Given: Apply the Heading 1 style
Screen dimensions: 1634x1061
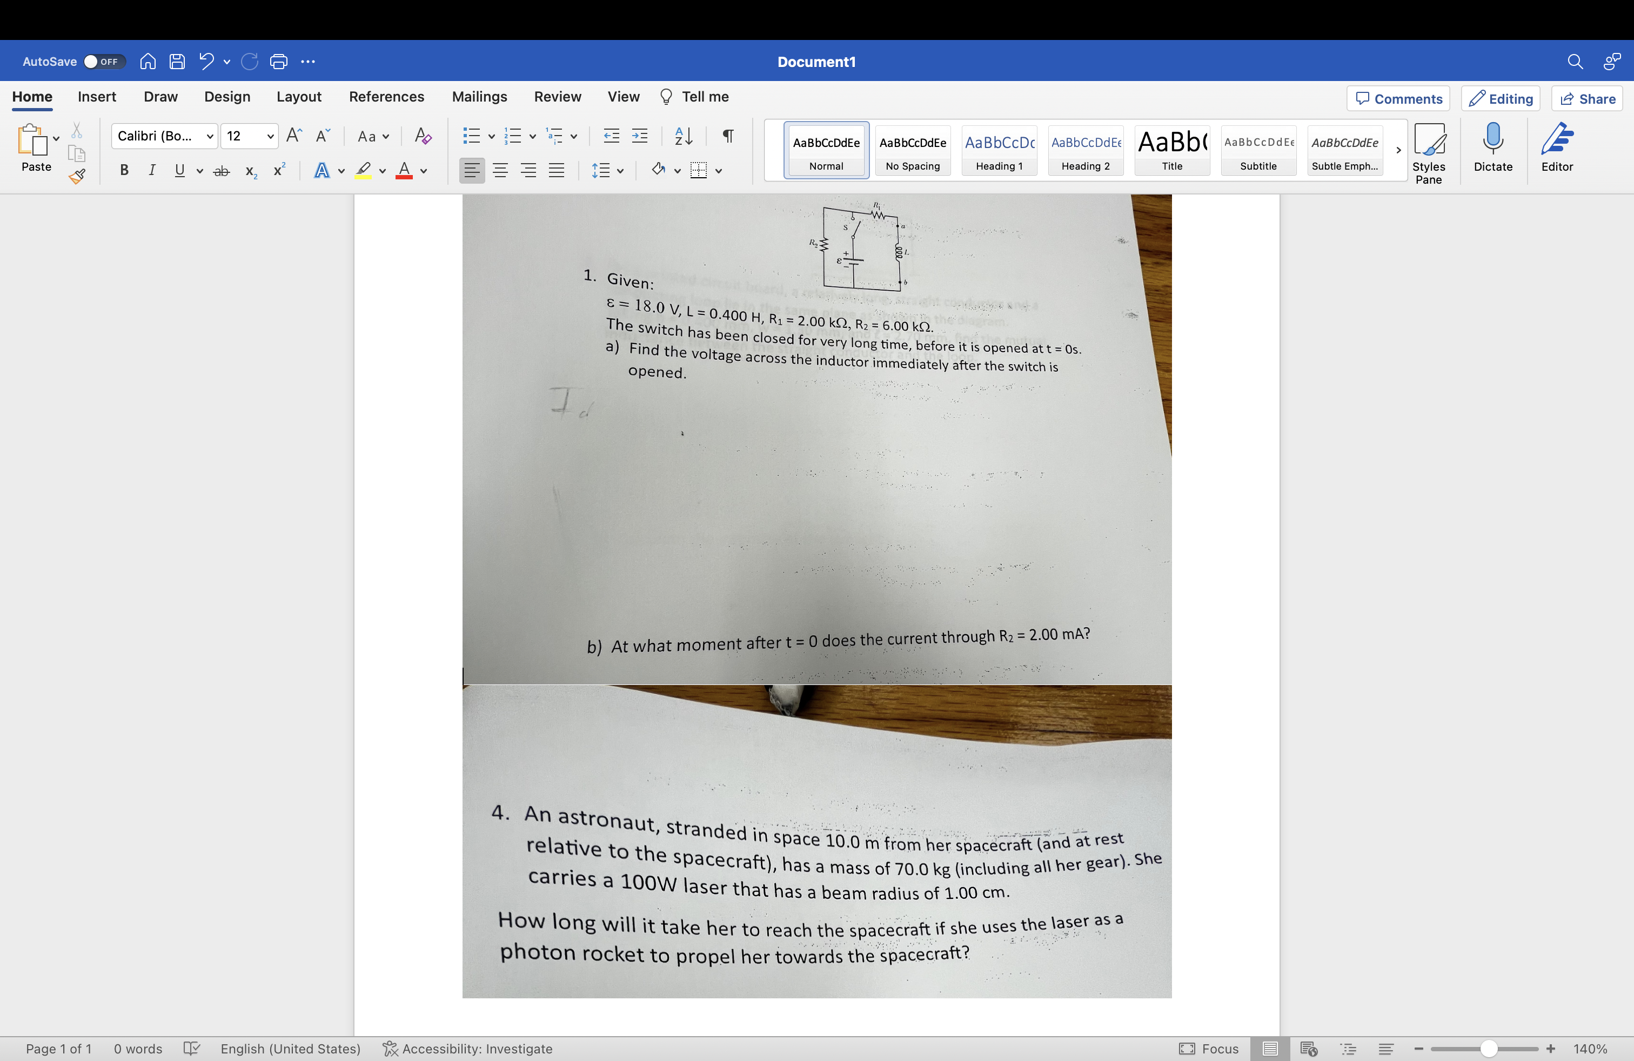Looking at the screenshot, I should [999, 150].
